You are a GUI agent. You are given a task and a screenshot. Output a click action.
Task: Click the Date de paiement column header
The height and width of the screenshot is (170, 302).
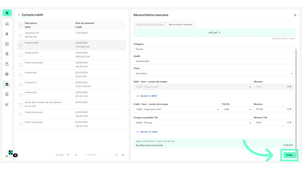85,23
